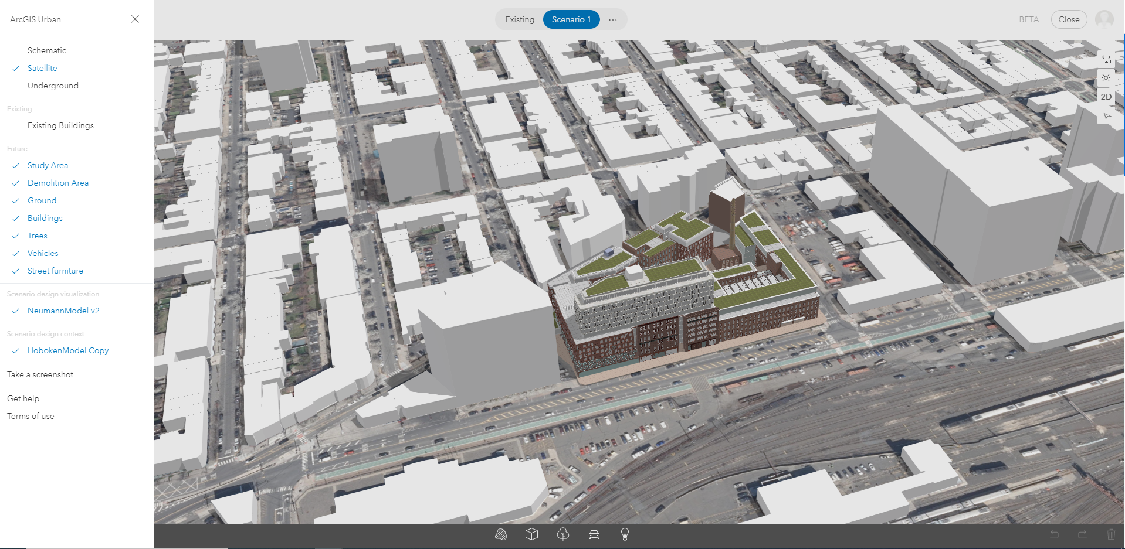The image size is (1125, 549).
Task: Select the Scenario 1 tab
Action: (571, 19)
